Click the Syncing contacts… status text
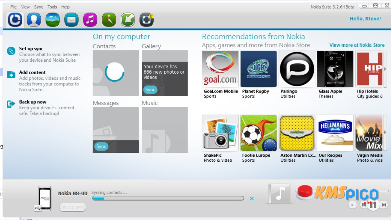Image resolution: width=391 pixels, height=220 pixels. click(109, 193)
